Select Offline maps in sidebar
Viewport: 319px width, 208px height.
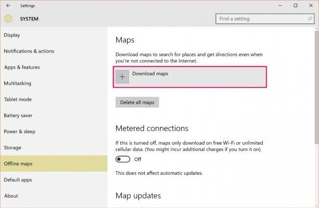tap(18, 164)
